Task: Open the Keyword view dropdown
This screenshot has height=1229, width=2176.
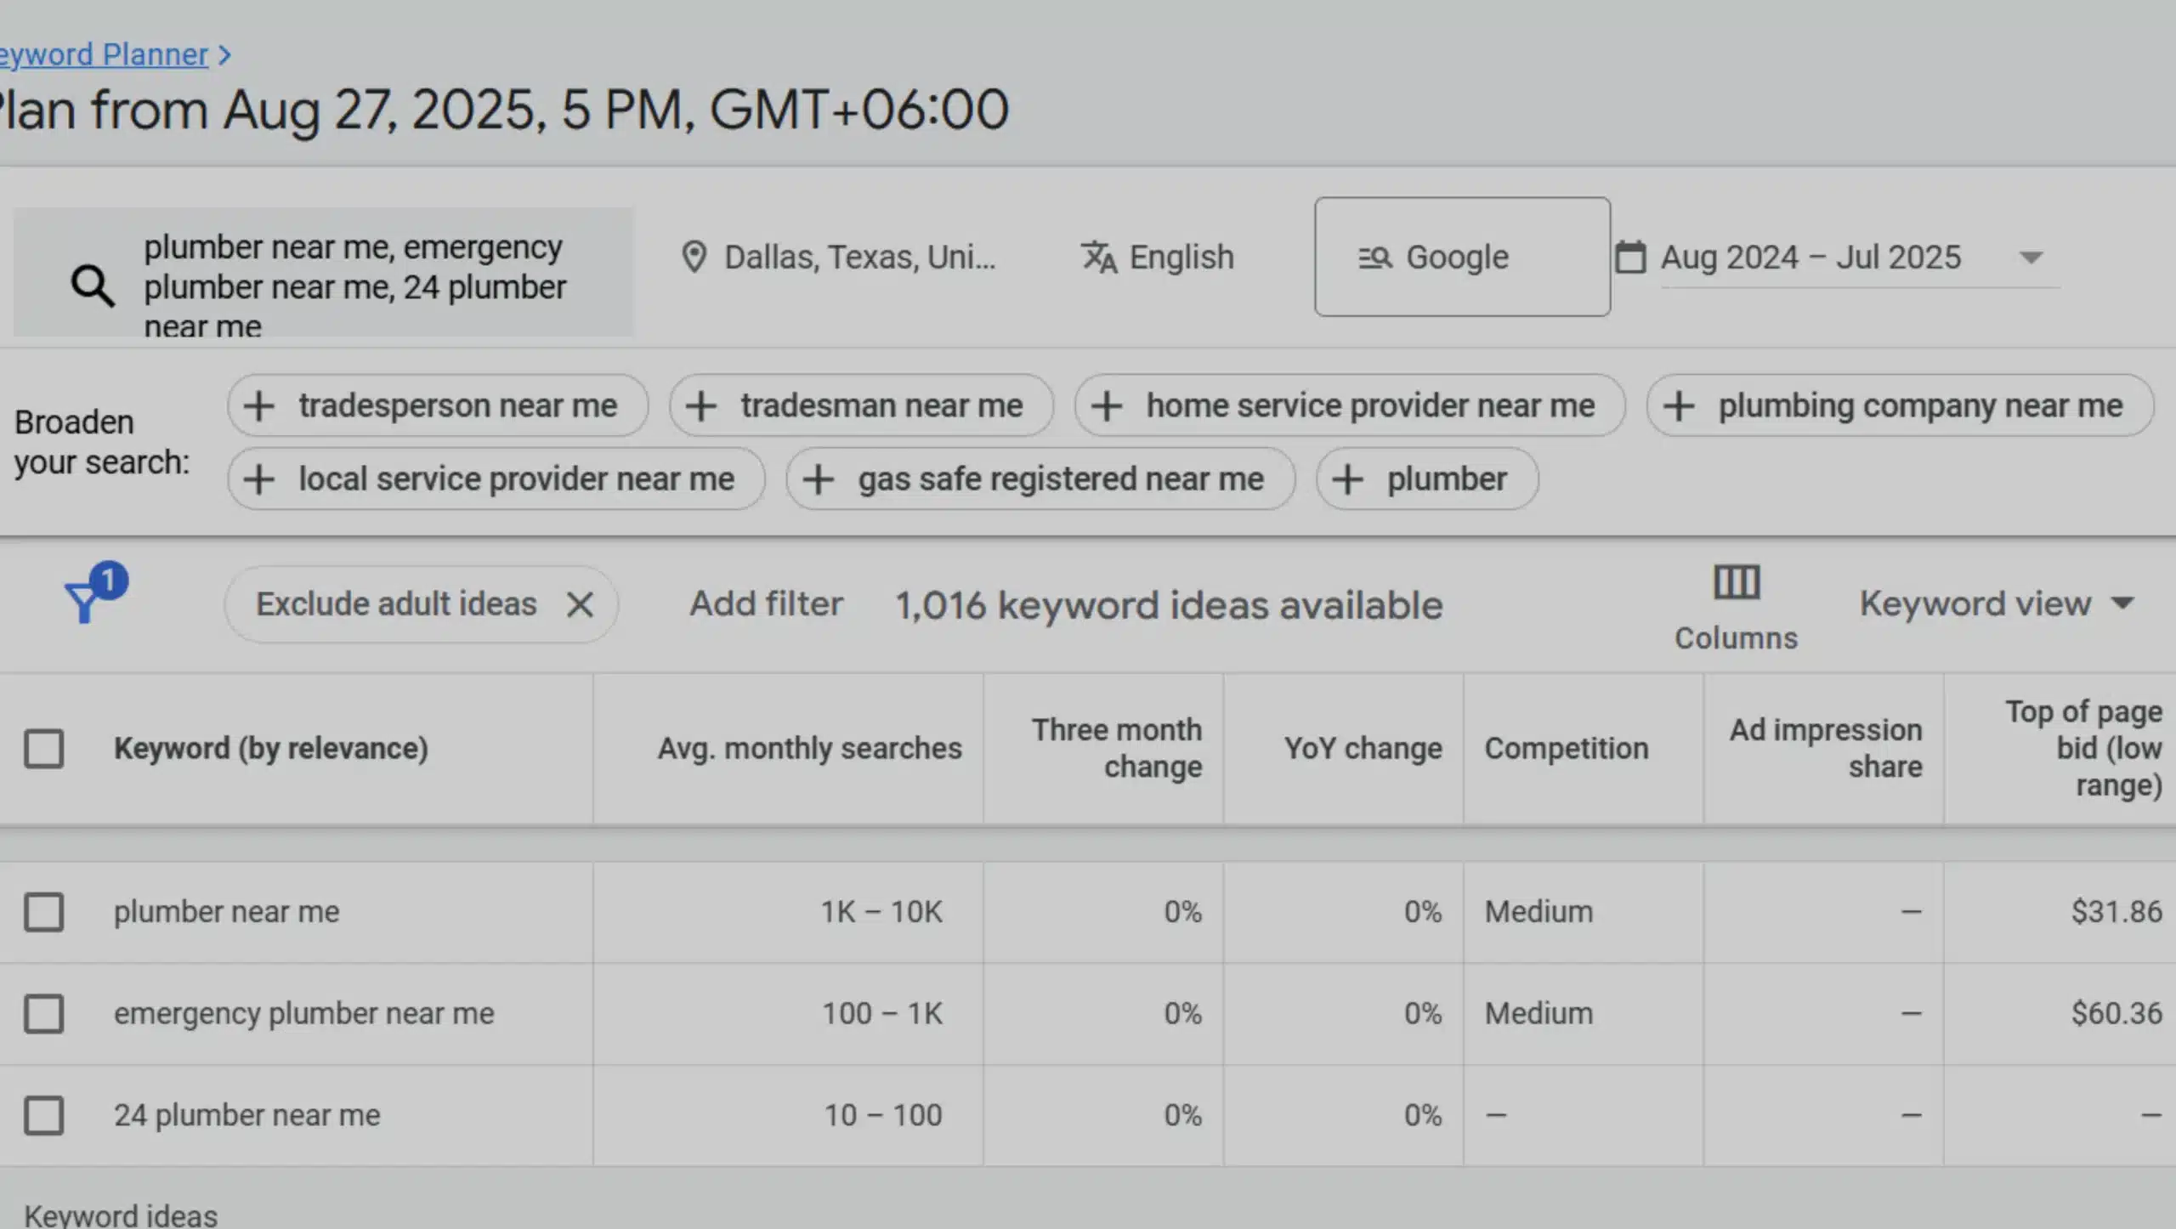Action: tap(1996, 603)
